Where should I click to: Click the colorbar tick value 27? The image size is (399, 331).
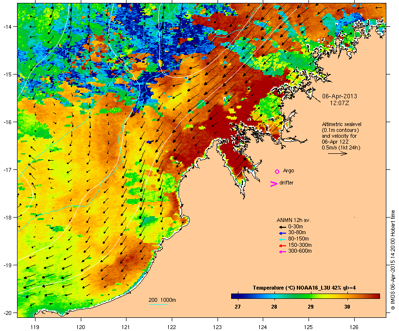pyautogui.click(x=237, y=307)
